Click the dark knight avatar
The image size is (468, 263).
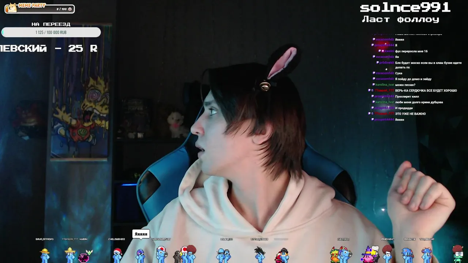177,257
